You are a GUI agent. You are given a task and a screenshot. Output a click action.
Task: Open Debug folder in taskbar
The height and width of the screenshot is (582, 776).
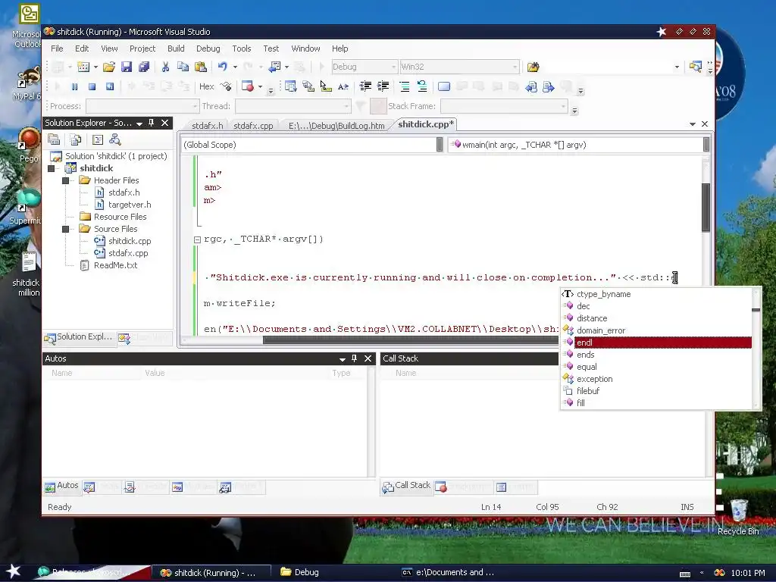tap(300, 572)
